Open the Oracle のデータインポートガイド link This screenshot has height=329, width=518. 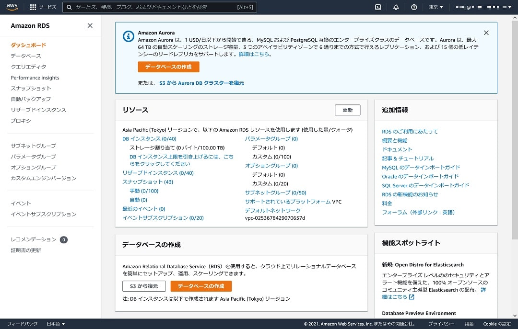point(420,177)
